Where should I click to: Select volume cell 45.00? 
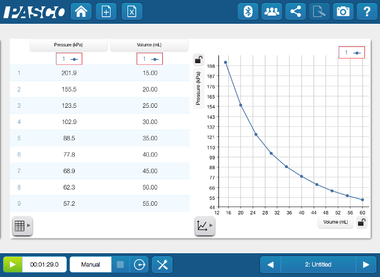150,171
